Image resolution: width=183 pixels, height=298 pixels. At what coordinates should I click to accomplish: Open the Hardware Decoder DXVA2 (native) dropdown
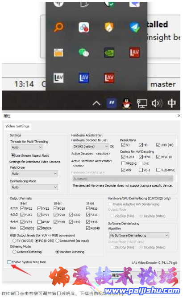click(91, 147)
